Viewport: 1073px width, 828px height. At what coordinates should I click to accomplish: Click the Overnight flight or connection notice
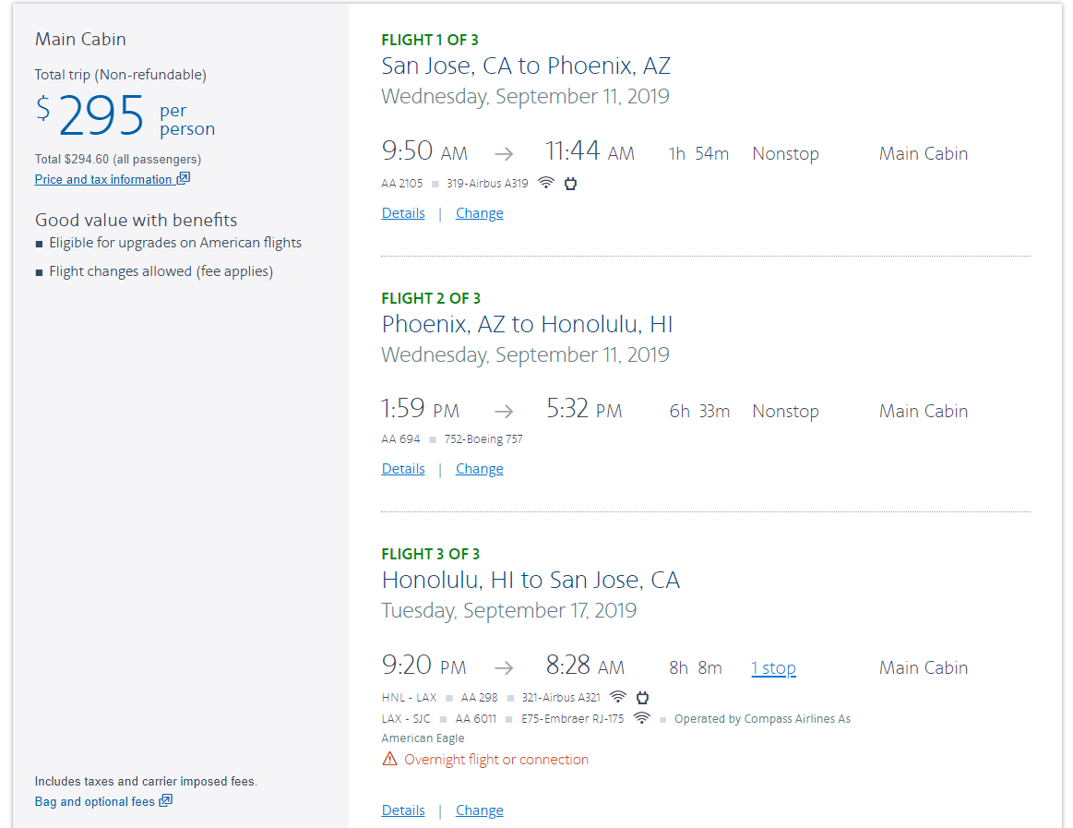[x=496, y=760]
